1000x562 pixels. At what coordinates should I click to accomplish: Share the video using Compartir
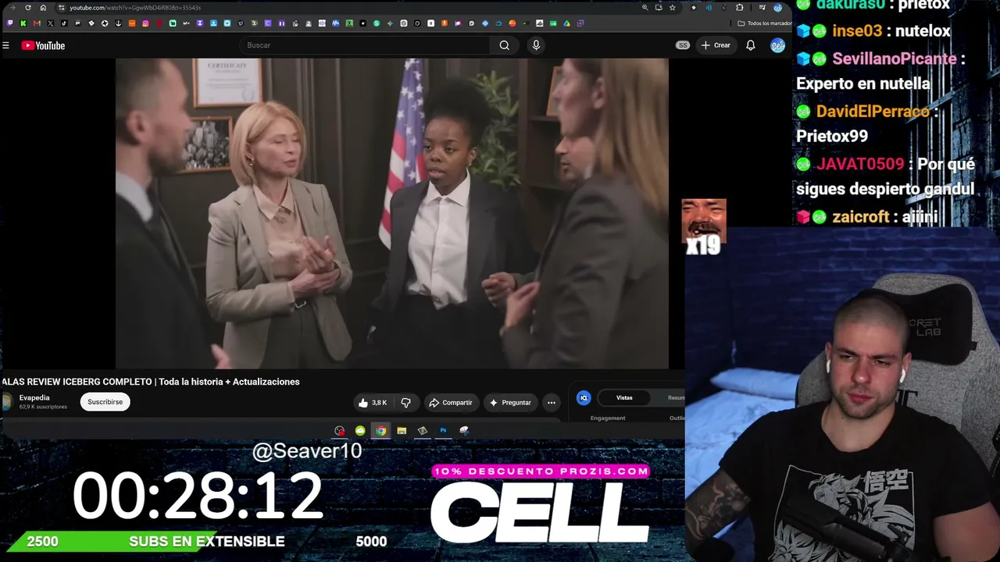451,403
